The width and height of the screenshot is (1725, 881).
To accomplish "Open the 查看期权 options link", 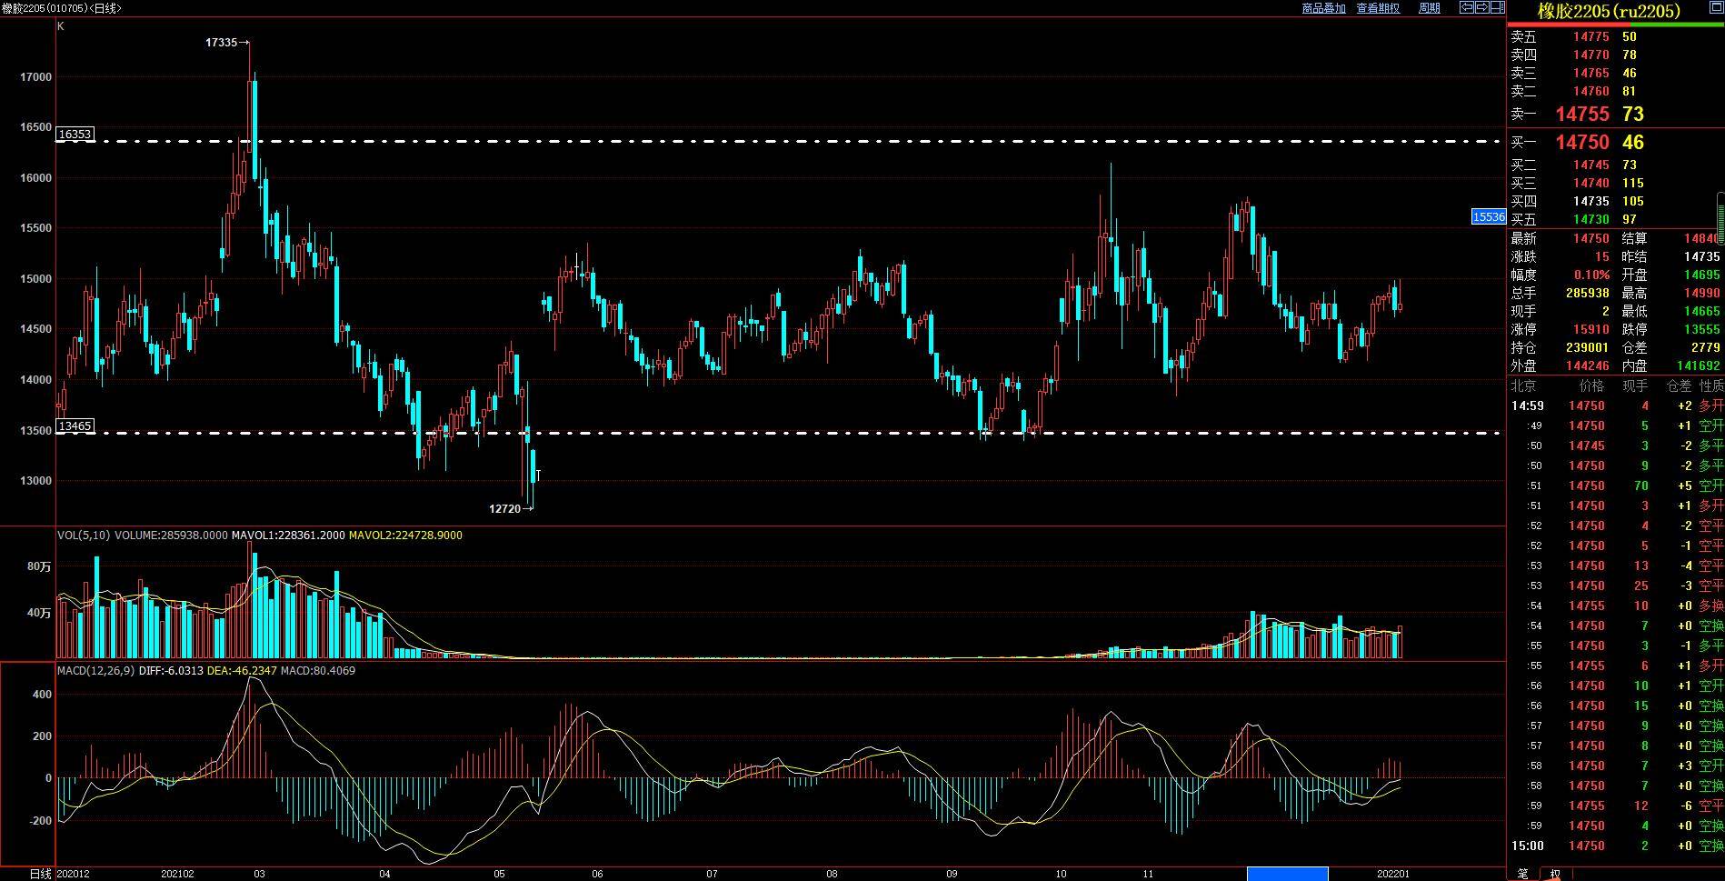I will [1379, 7].
